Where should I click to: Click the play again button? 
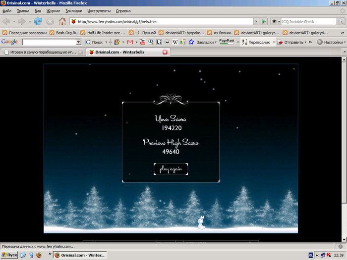click(171, 169)
